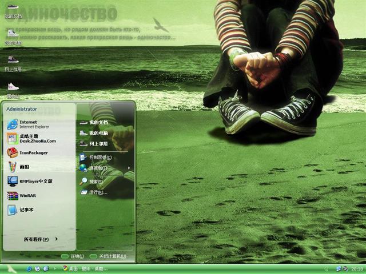Click 注销(L) log off button
Viewport: 366px width, 274px height.
[x=72, y=256]
